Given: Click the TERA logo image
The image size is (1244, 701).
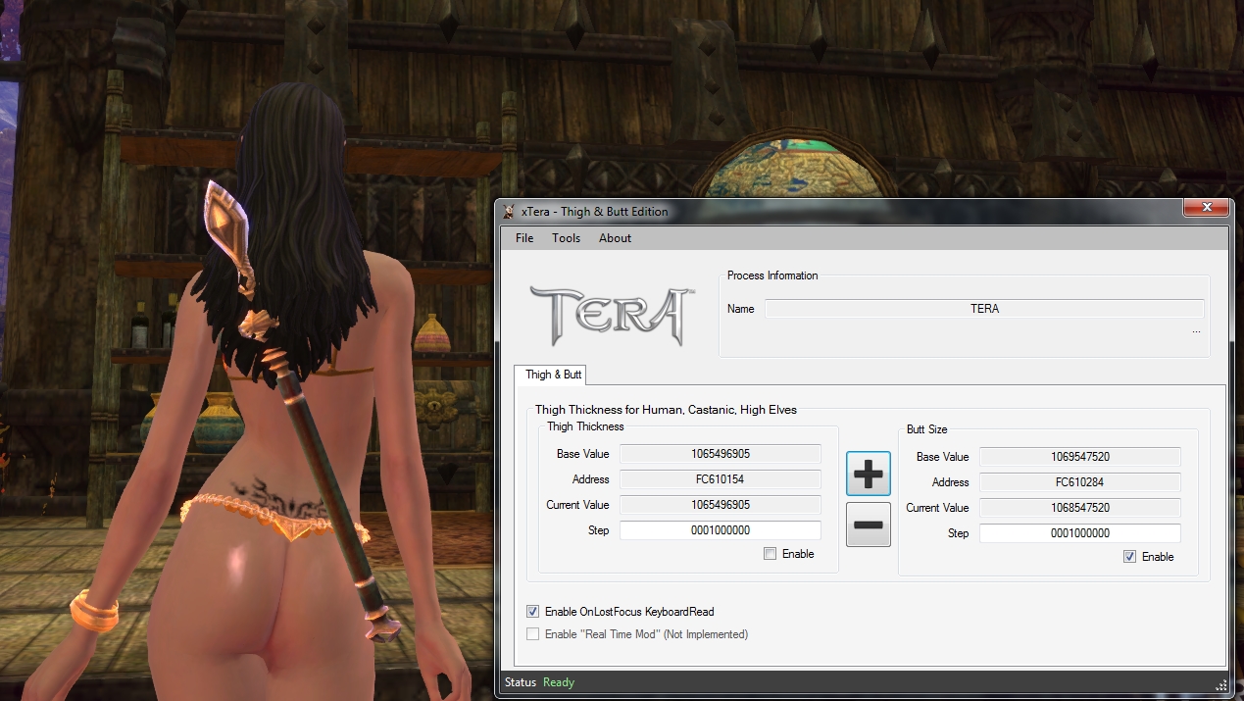Looking at the screenshot, I should coord(613,316).
